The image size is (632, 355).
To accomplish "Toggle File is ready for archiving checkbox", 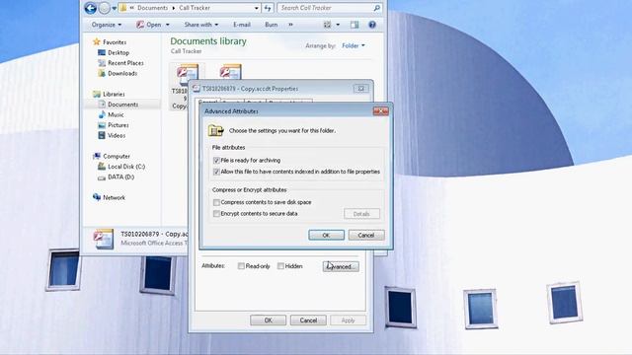I will pos(216,161).
